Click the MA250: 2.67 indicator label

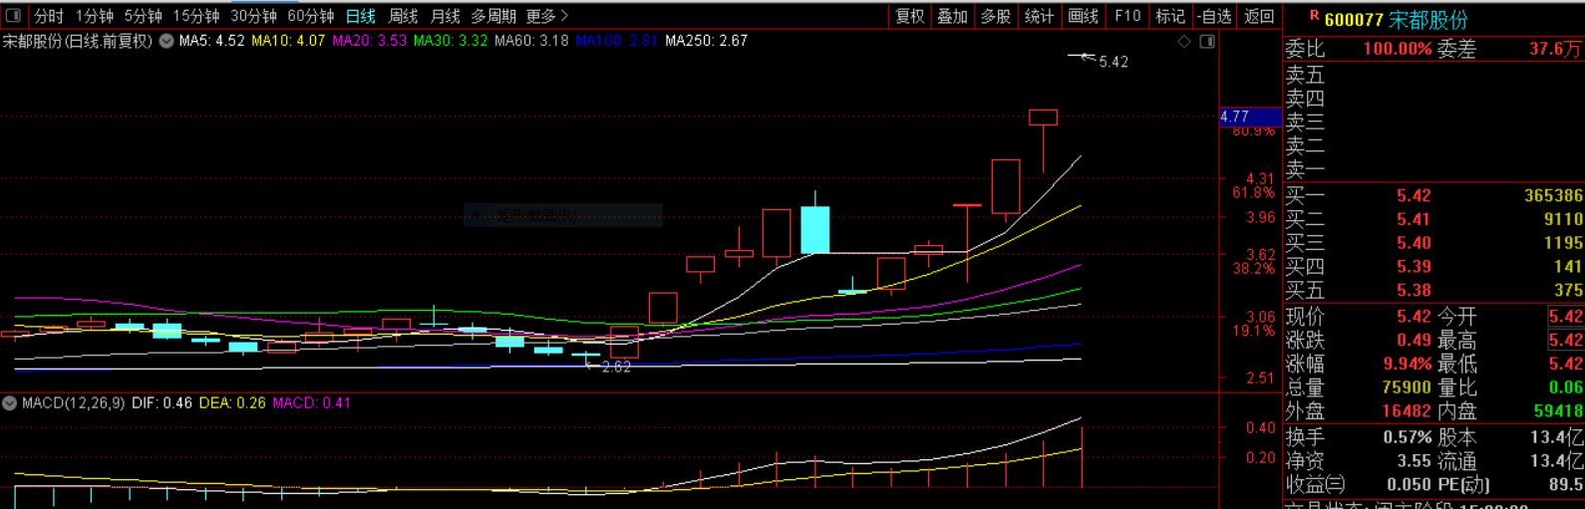point(707,41)
